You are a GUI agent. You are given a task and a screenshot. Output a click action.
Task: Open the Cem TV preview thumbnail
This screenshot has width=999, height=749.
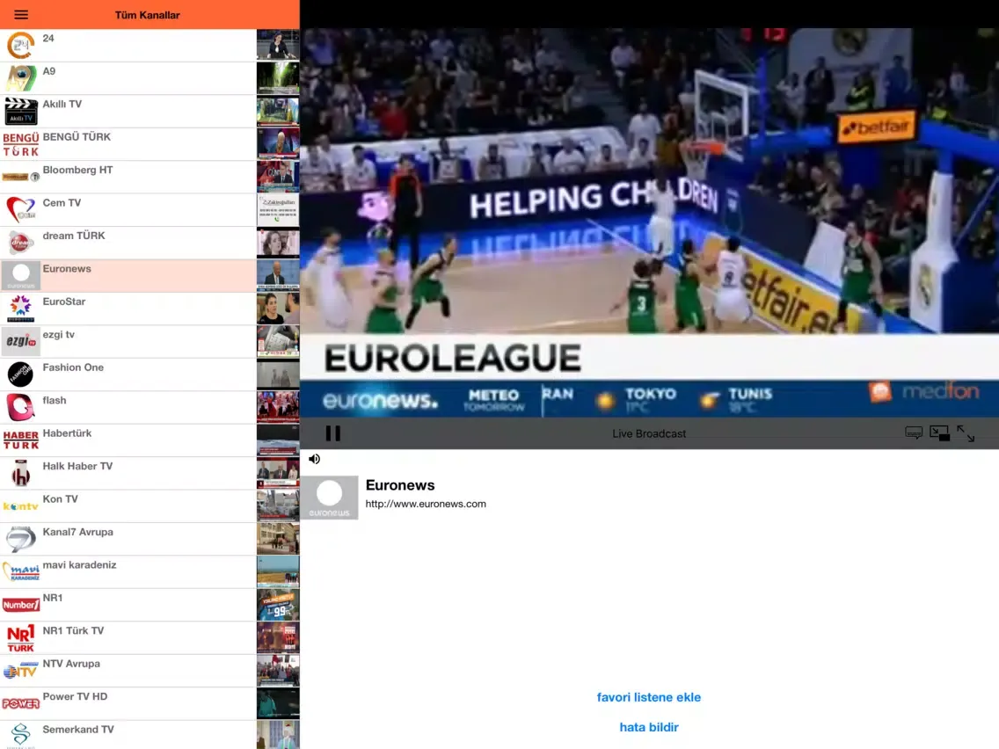pyautogui.click(x=278, y=209)
